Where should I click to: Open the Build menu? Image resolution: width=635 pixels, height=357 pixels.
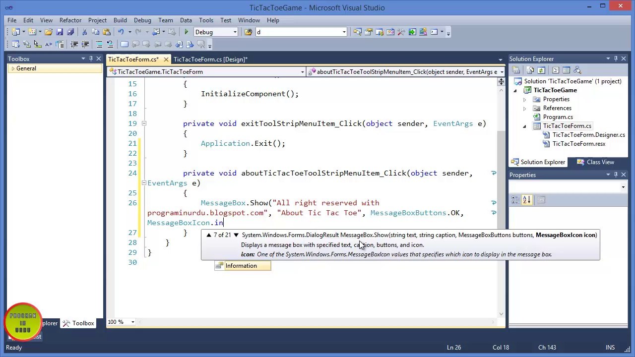coord(120,20)
